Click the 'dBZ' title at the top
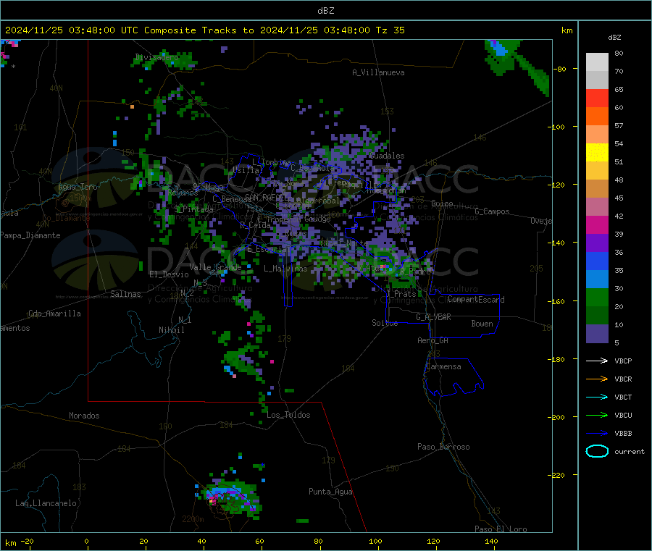652x551 pixels. click(325, 11)
